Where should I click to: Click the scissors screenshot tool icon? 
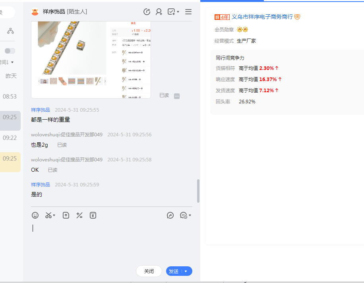[x=48, y=215]
